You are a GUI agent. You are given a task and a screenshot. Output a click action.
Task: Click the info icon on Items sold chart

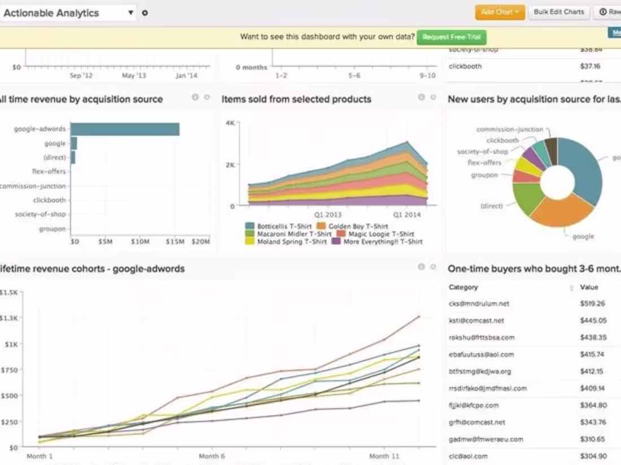pos(420,97)
